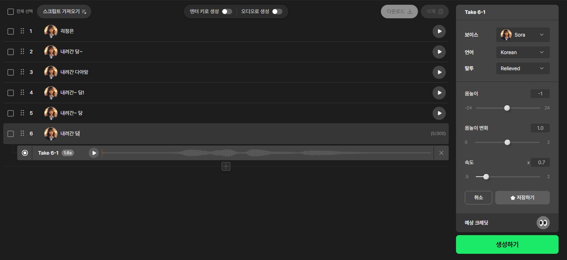Click the 속도 slider handle
Viewport: 567px width, 260px height.
[486, 177]
